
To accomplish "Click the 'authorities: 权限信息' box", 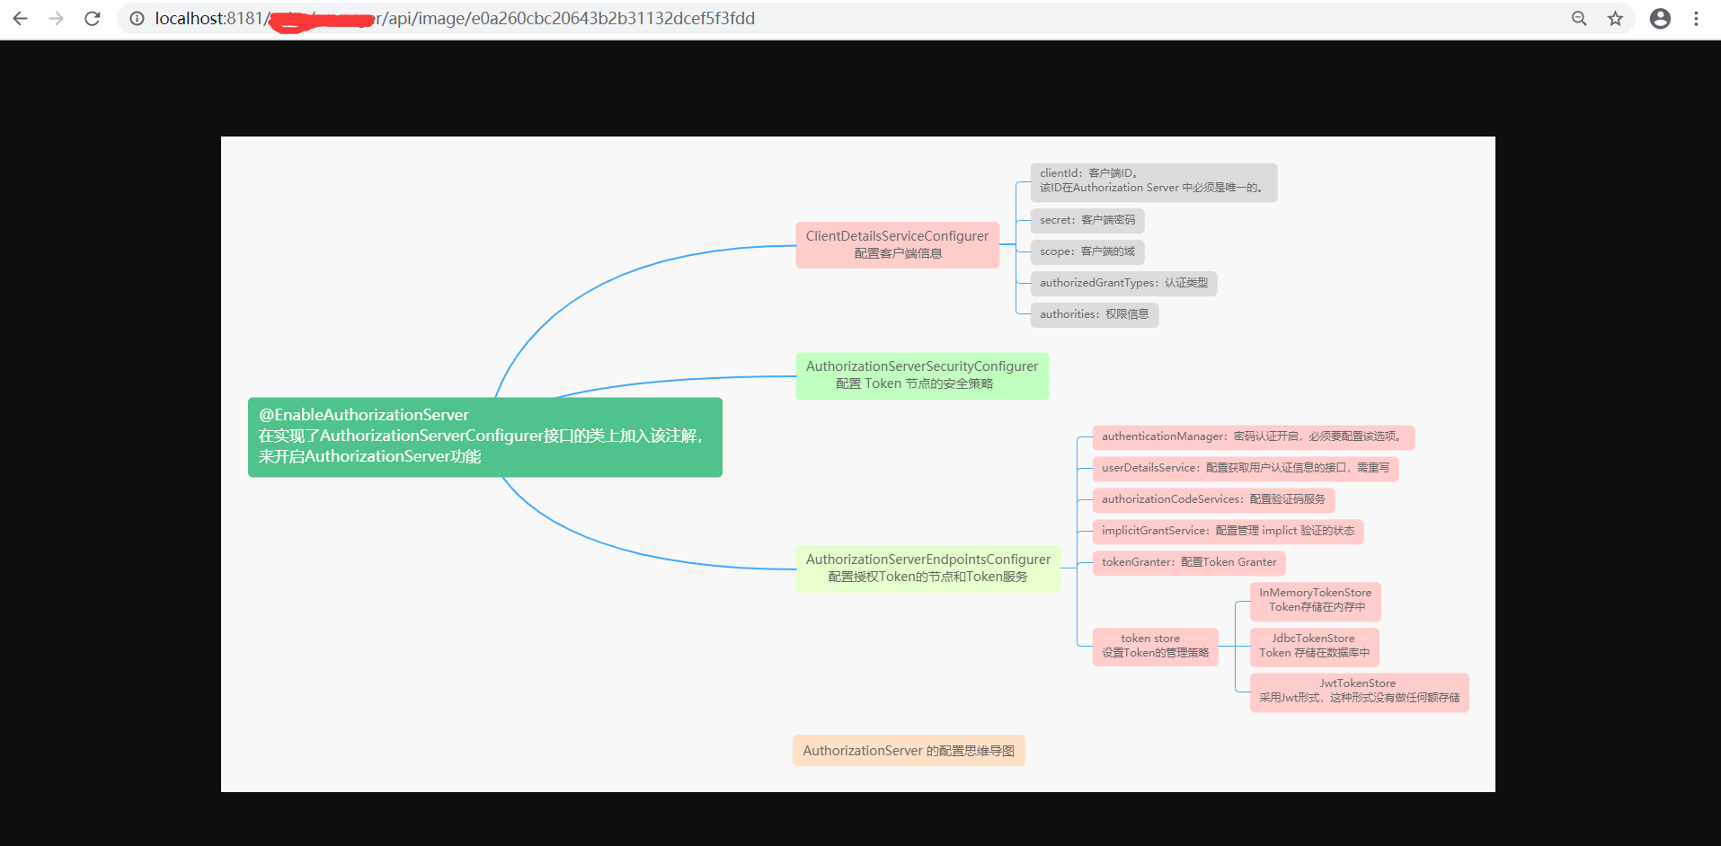I will (x=1095, y=315).
